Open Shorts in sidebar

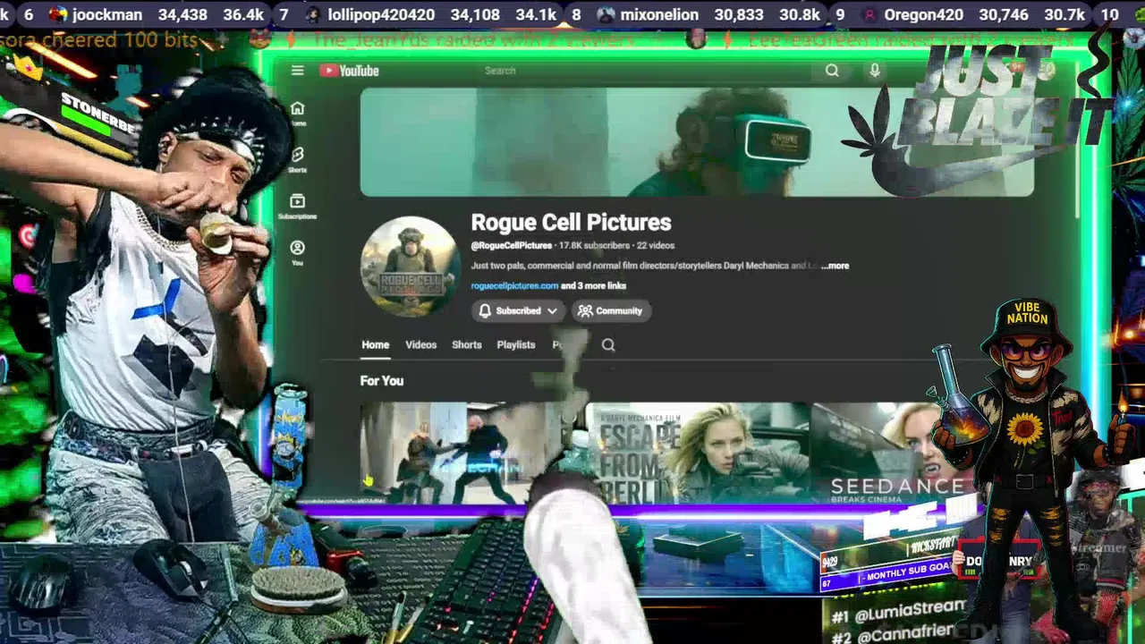point(297,160)
